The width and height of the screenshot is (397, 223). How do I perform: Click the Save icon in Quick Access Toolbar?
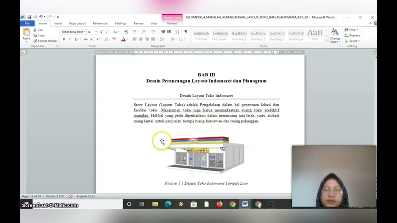(29, 17)
